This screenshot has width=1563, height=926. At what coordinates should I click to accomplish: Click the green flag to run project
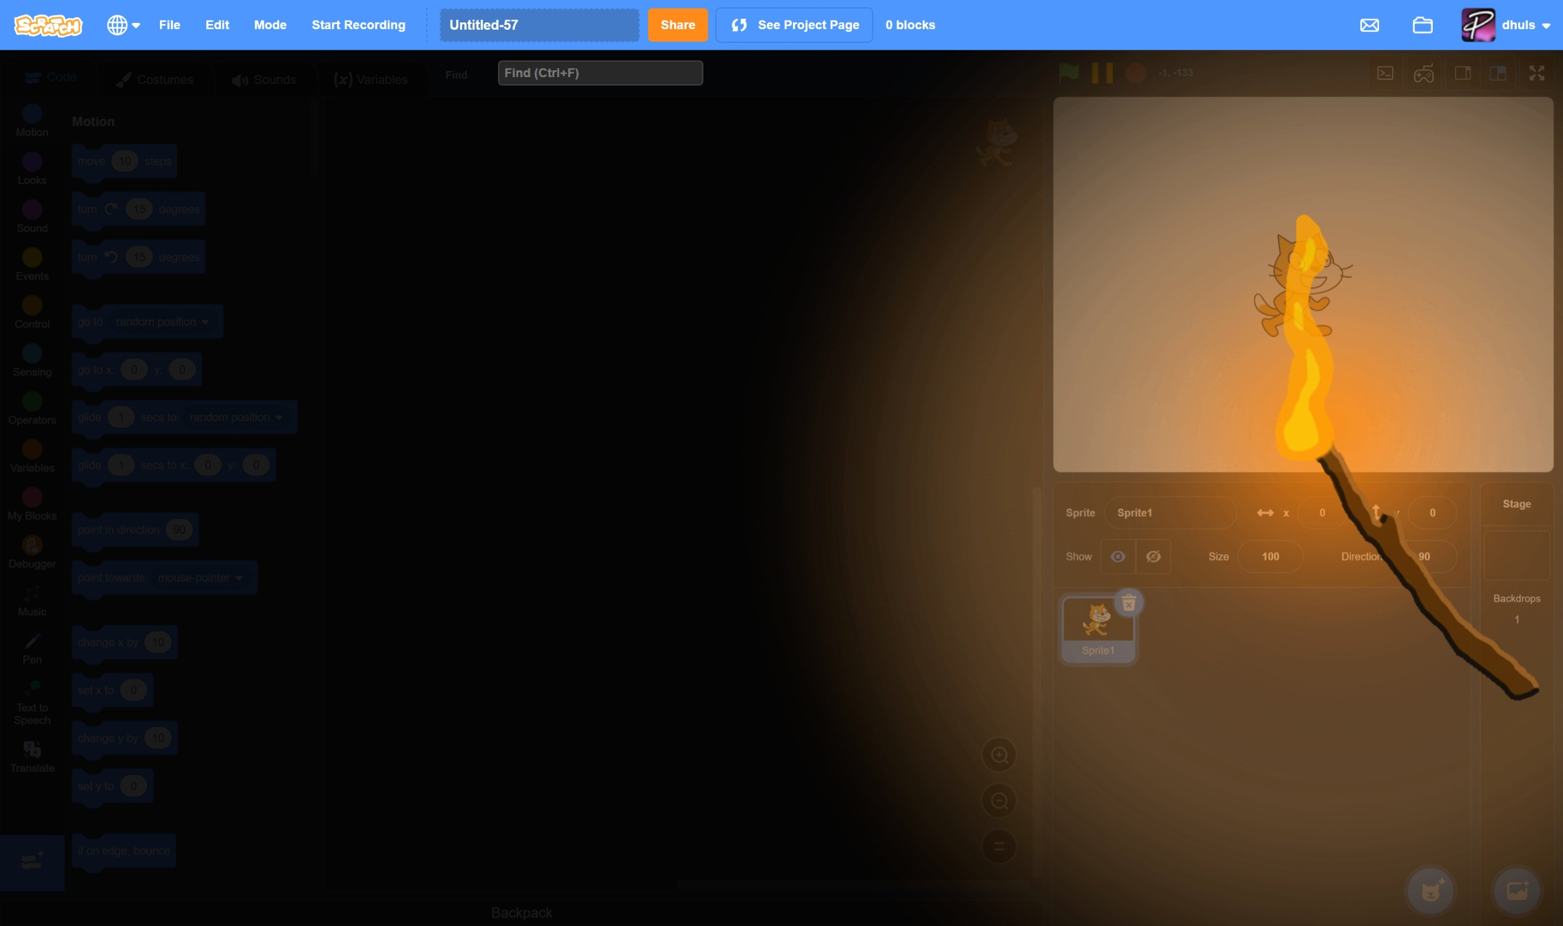point(1068,73)
